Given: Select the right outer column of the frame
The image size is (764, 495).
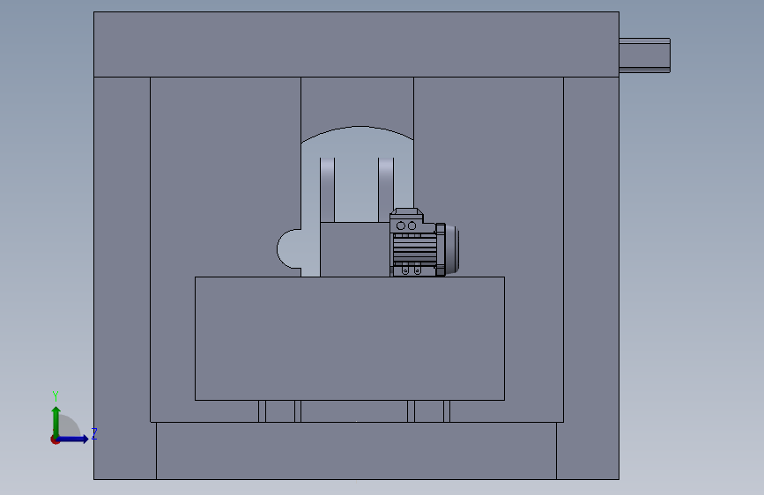Looking at the screenshot, I should point(591,277).
